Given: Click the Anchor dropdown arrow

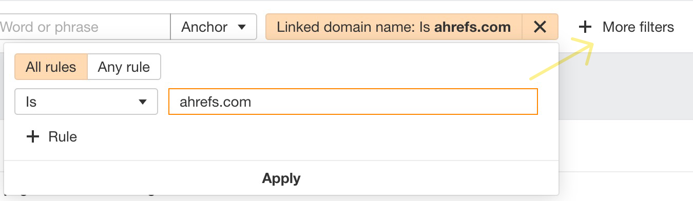Looking at the screenshot, I should (242, 27).
